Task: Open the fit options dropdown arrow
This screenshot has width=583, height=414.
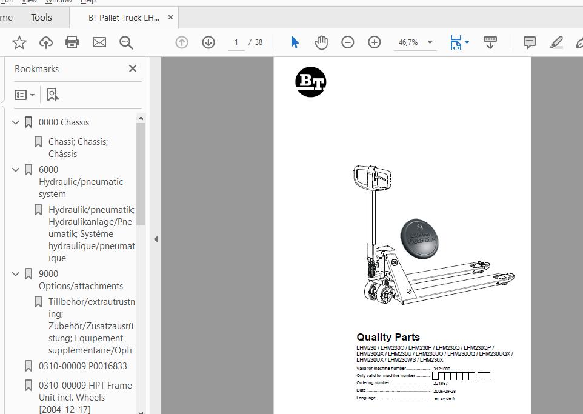Action: [x=467, y=42]
